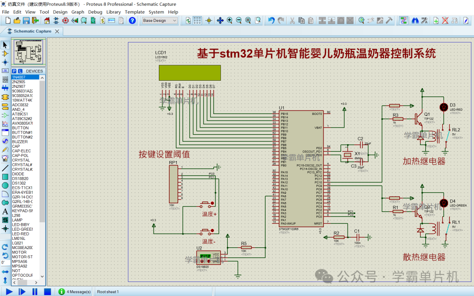Select 1N4007 in the devices list
This screenshot has height=296, width=474.
coord(25,77)
